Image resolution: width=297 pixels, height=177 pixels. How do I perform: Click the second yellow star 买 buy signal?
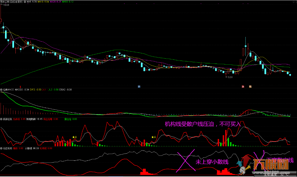point(154,137)
